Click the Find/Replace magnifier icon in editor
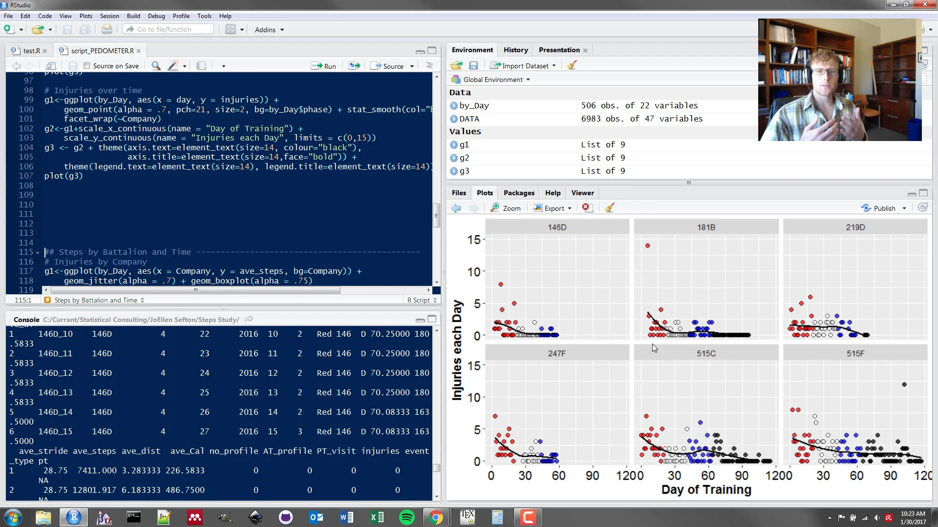This screenshot has width=938, height=527. pyautogui.click(x=156, y=66)
